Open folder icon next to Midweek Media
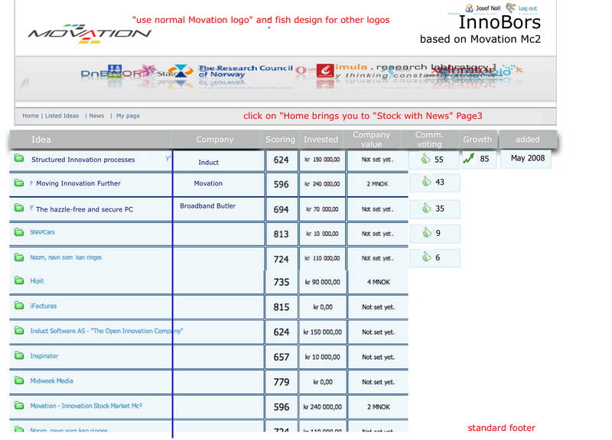Screen dimensions: 612x440 [x=18, y=380]
